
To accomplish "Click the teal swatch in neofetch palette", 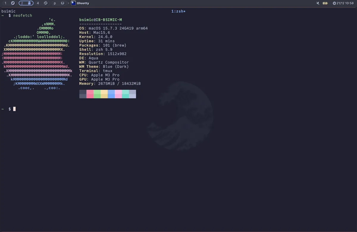I will click(x=125, y=94).
